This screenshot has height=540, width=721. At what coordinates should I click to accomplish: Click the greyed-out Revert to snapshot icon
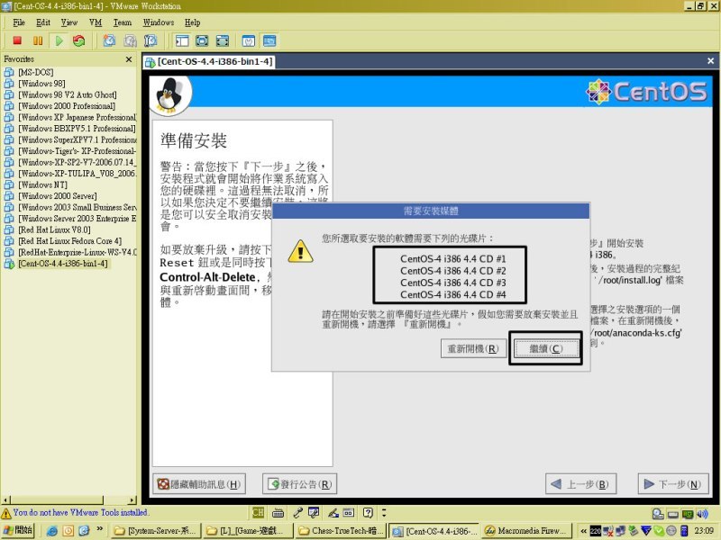130,40
